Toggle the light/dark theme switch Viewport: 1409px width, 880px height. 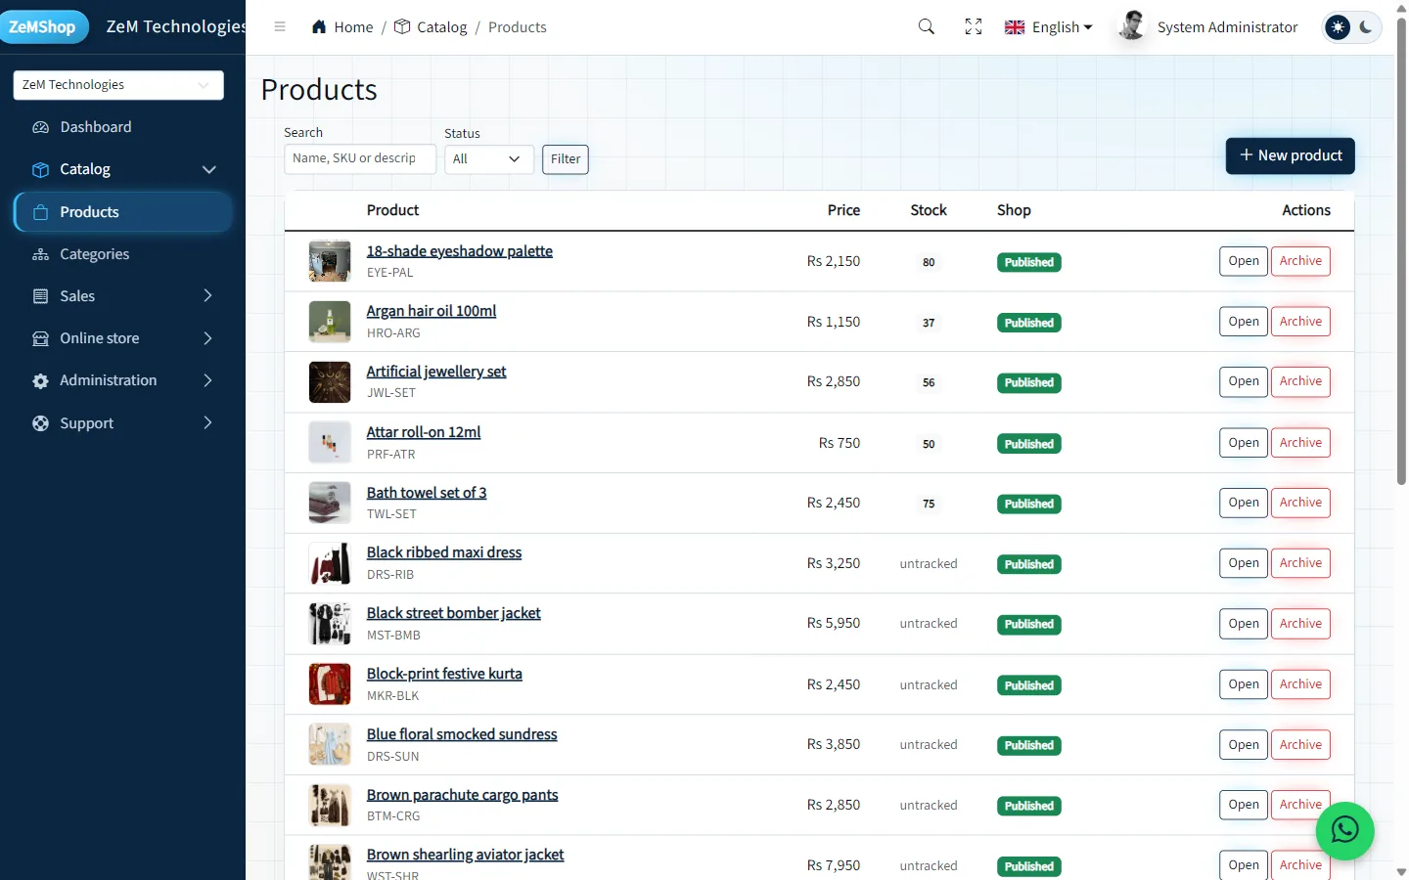click(x=1351, y=27)
